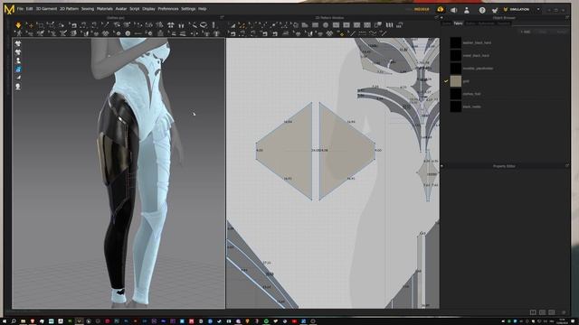The image size is (579, 325).
Task: Click the orange Edit Curvature tool in 2D toolbar
Action: point(242,25)
